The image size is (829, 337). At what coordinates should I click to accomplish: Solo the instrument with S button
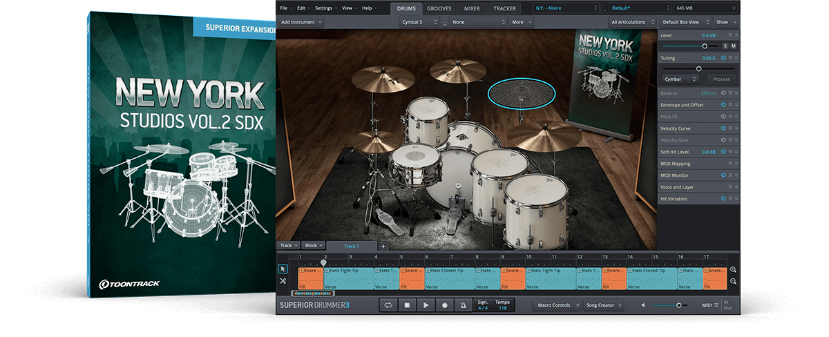point(725,46)
